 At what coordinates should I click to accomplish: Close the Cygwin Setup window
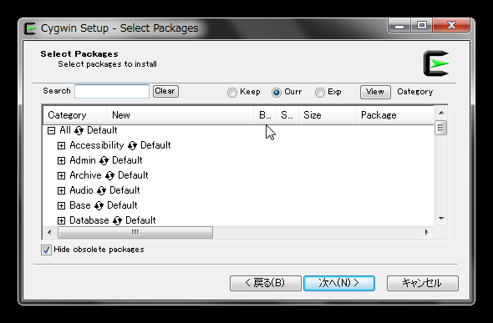[x=451, y=25]
